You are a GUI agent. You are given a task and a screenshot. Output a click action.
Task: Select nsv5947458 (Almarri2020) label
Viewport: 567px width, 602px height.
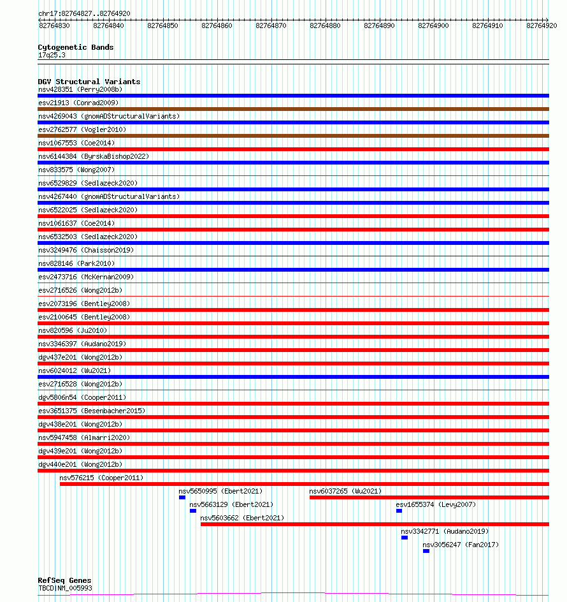(x=84, y=437)
